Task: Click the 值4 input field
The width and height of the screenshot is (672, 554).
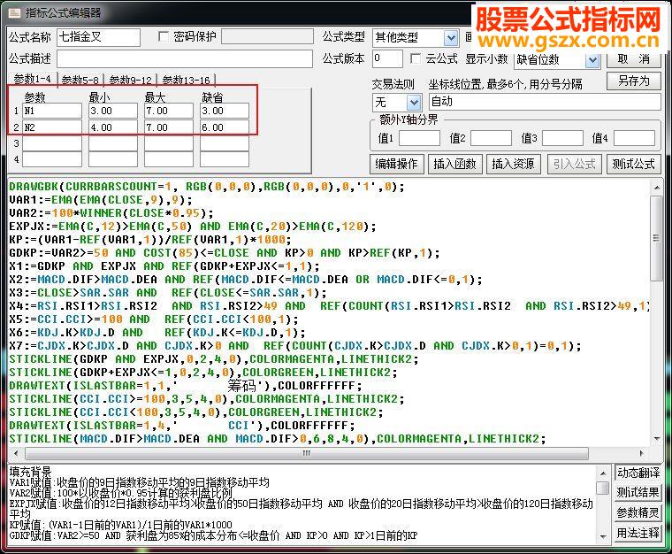Action: 634,138
